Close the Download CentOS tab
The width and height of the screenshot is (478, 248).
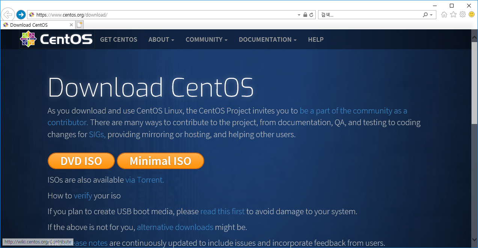point(71,25)
